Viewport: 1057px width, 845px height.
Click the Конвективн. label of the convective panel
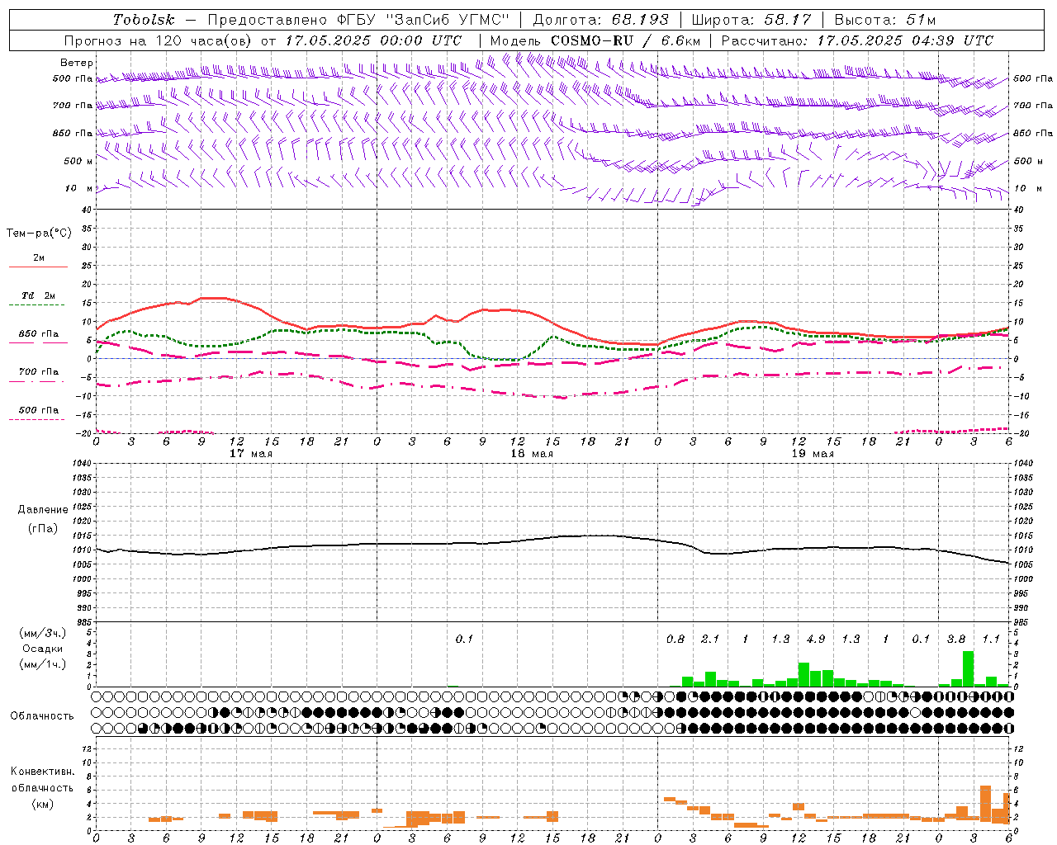[42, 772]
